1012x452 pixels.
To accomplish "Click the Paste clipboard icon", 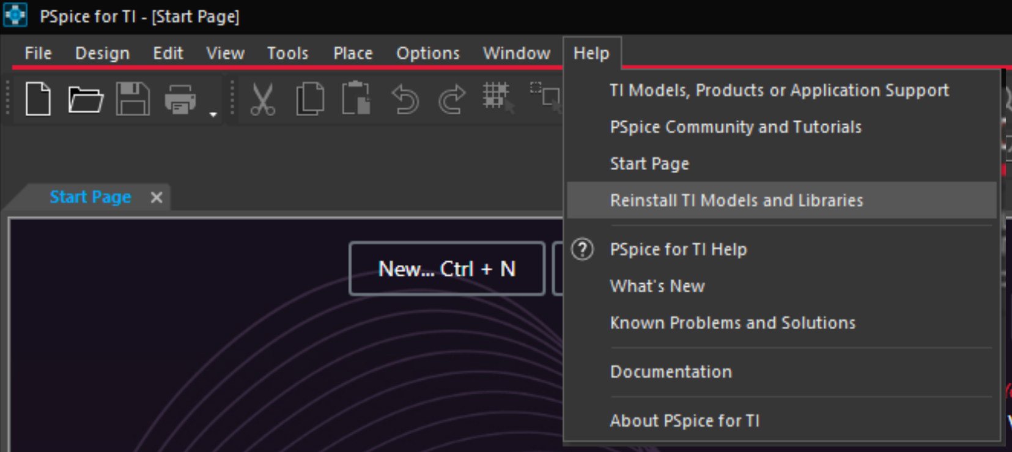I will tap(357, 99).
